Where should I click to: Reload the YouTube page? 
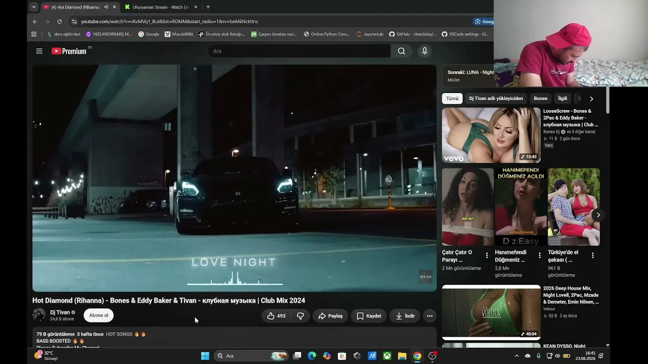click(59, 22)
